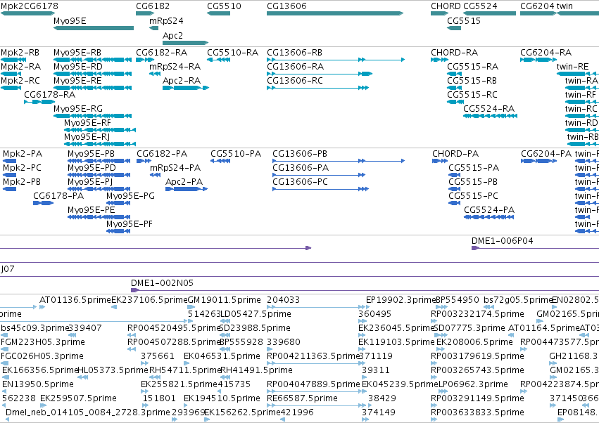Select transcript Myo95E-RG

(x=92, y=116)
